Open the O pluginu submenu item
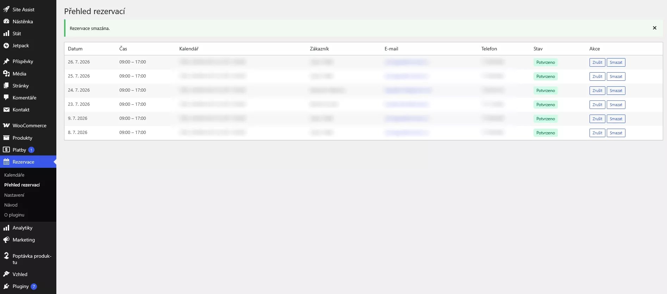Screen dimensions: 667x294 [14, 215]
